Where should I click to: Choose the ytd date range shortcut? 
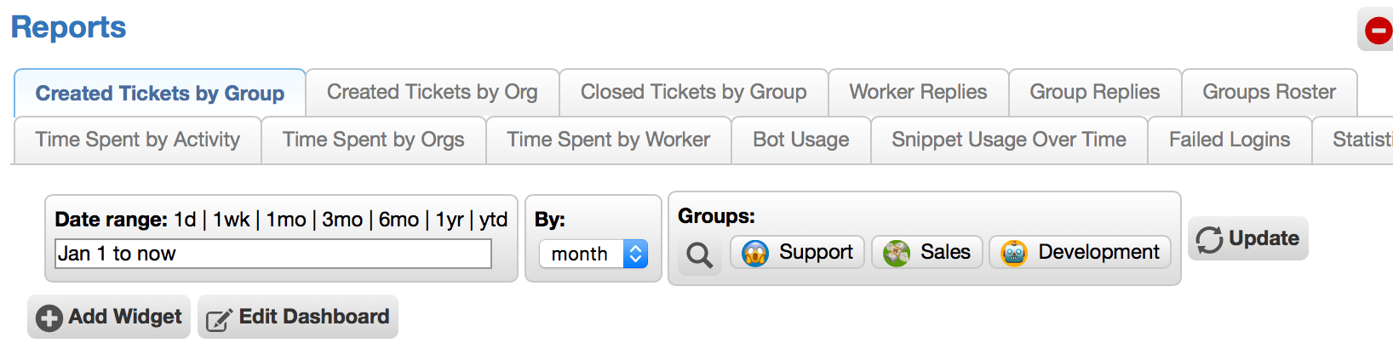[493, 220]
